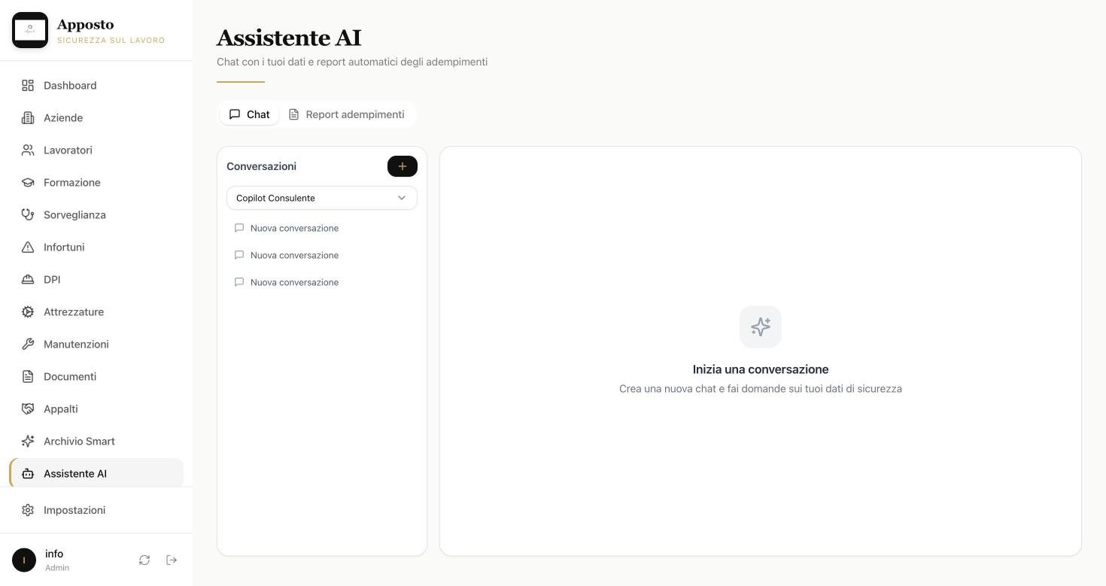This screenshot has width=1106, height=586.
Task: Click the Aziende building icon
Action: click(x=28, y=118)
